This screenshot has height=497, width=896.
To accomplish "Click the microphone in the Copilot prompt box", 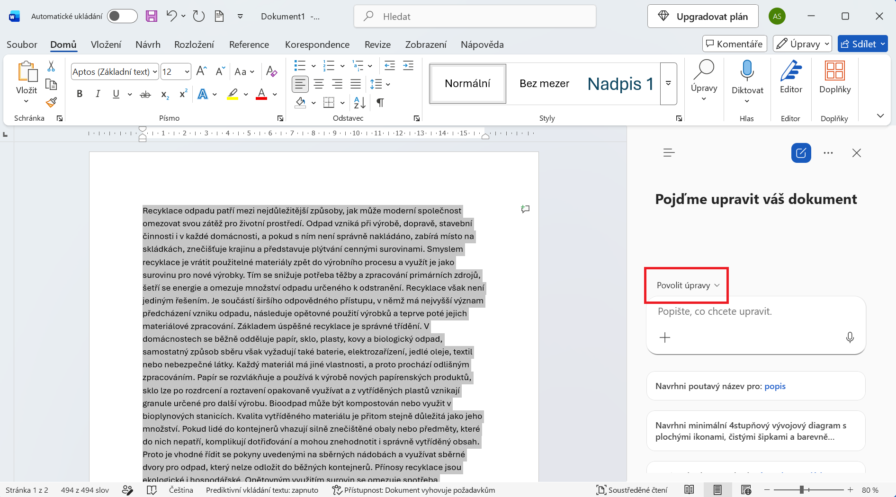I will click(x=850, y=337).
